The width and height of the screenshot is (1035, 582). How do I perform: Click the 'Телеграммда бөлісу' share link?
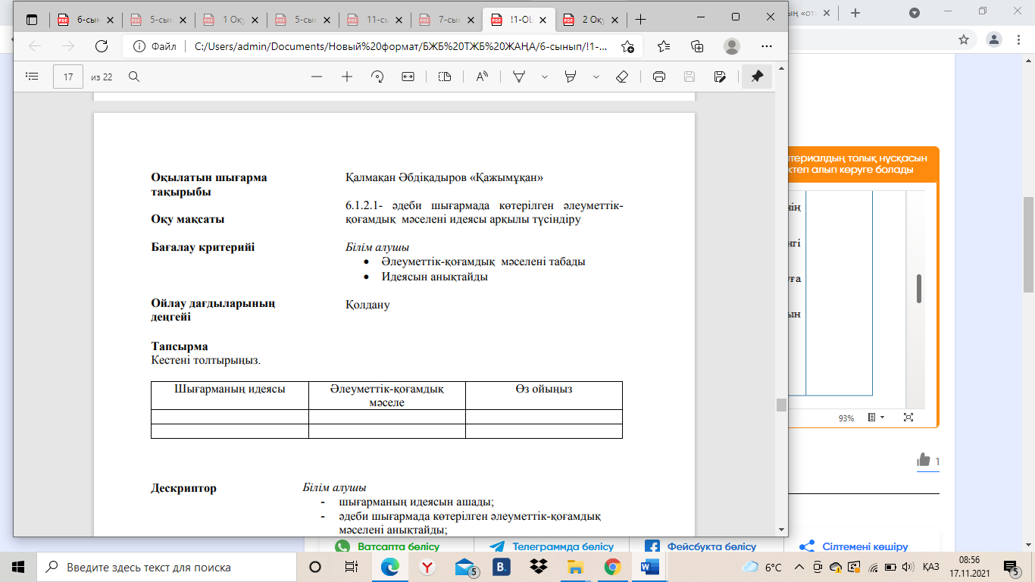552,546
